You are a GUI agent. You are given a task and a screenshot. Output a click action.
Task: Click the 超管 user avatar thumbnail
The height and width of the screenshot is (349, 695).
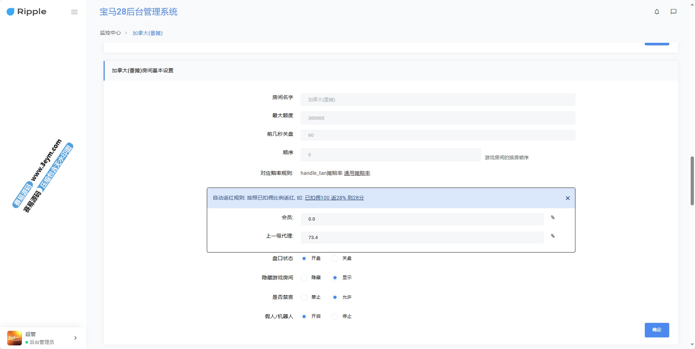click(15, 338)
